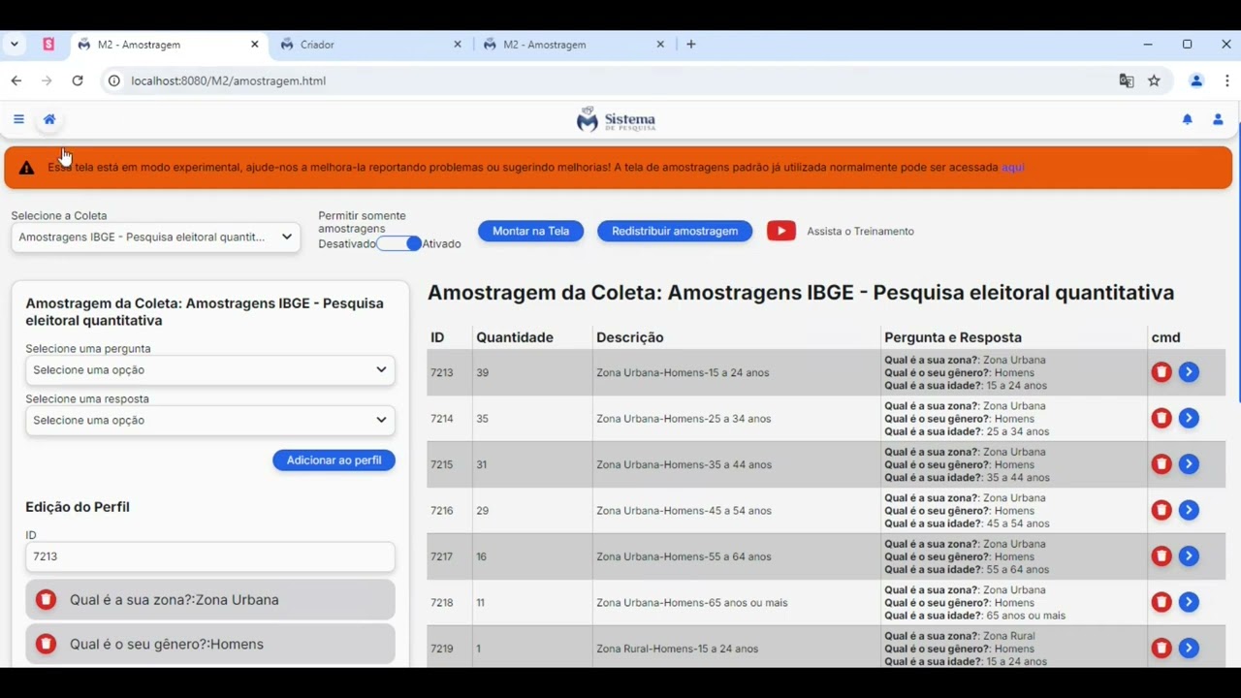Click 'Edição do Perfil' heading

coord(78,507)
